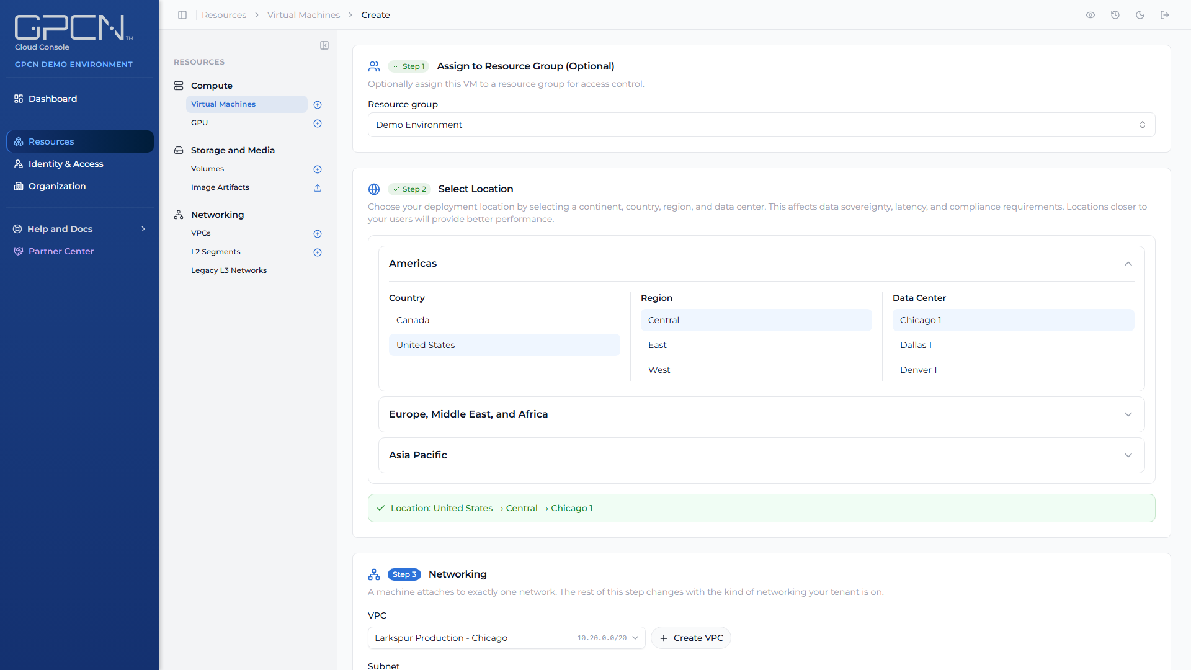1191x670 pixels.
Task: Select United States as country
Action: click(504, 345)
